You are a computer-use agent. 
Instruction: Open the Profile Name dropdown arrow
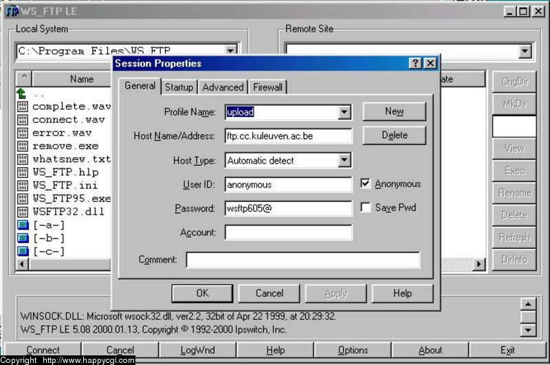pyautogui.click(x=344, y=112)
